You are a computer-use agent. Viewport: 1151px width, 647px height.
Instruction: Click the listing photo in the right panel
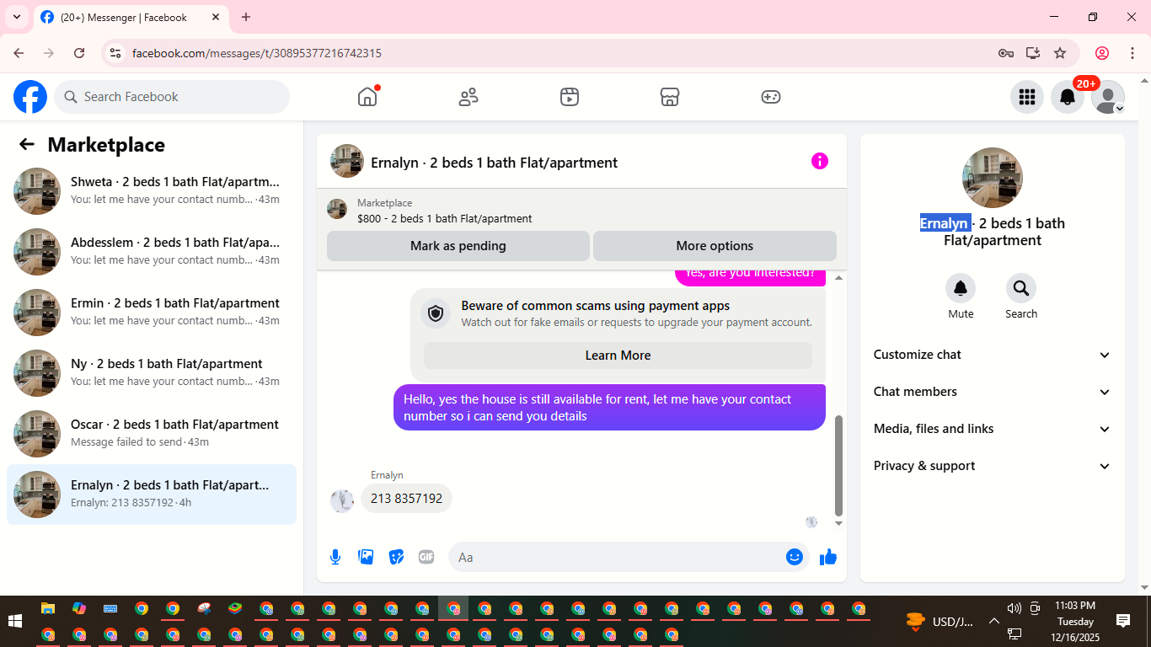click(993, 178)
